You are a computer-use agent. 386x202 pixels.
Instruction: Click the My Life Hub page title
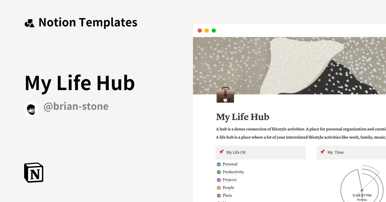243,117
